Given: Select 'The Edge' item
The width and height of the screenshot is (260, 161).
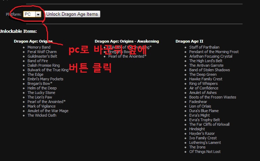Looking at the screenshot, I should [36, 74].
